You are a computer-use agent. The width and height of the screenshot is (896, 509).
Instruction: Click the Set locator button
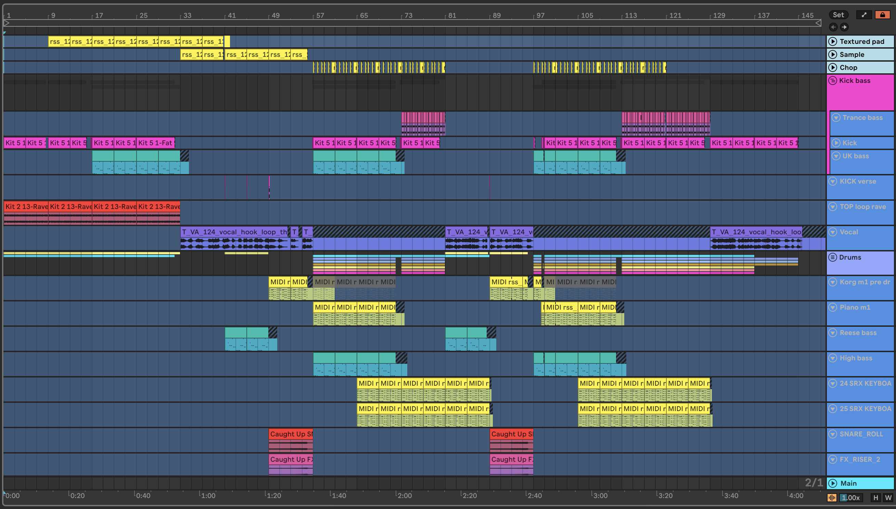tap(838, 15)
